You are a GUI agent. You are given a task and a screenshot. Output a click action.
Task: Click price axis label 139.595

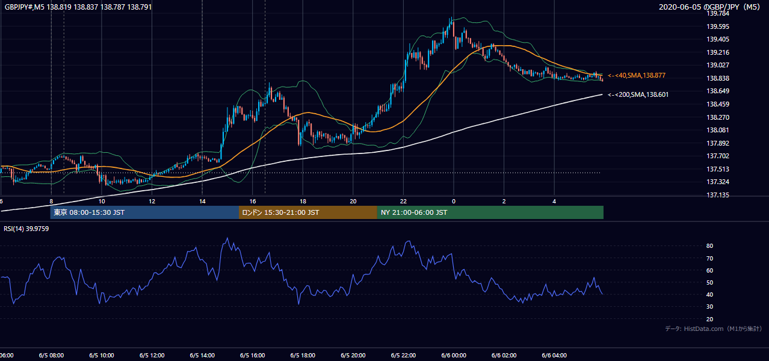(x=717, y=26)
